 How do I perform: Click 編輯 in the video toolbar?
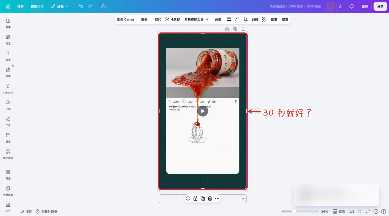click(x=144, y=19)
